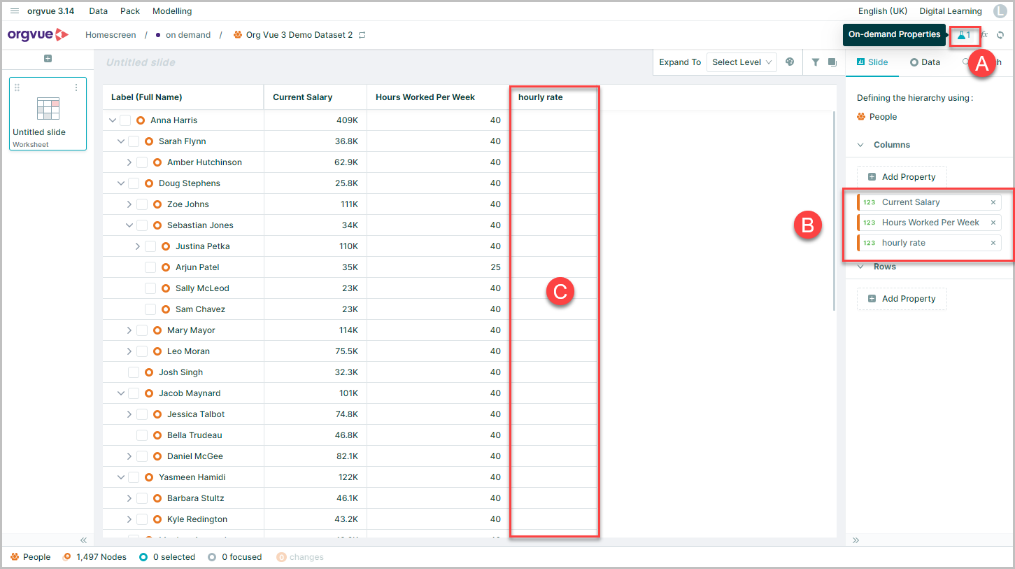1015x569 pixels.
Task: Open the colour palette icon
Action: [x=790, y=62]
